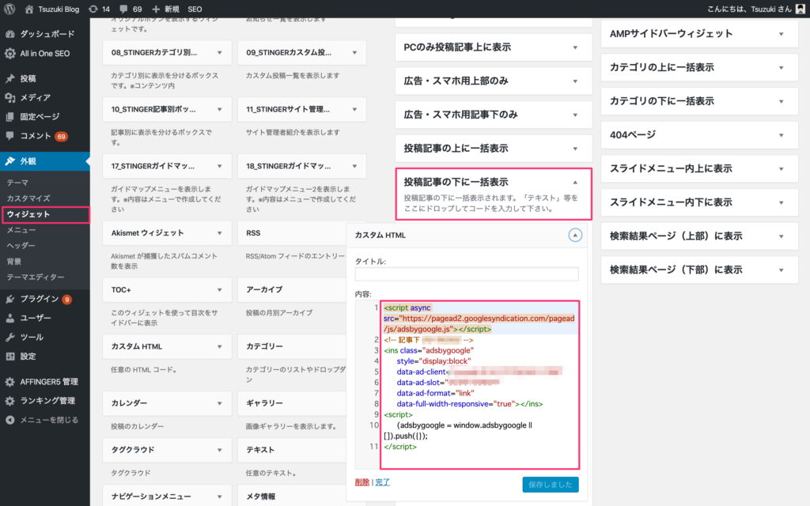This screenshot has height=506, width=810.
Task: Click the updates icon showing 14
Action: click(93, 9)
